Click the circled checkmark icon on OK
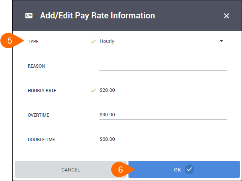 point(189,169)
